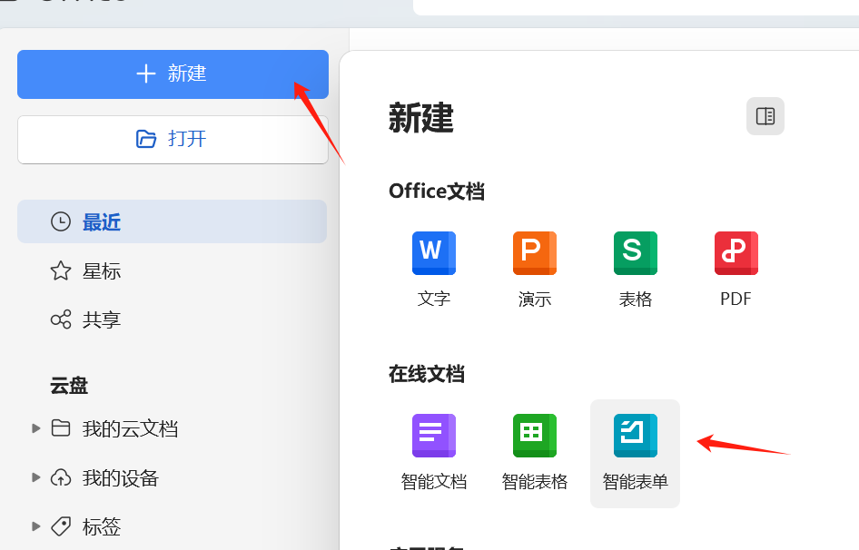Image resolution: width=859 pixels, height=550 pixels.
Task: Highlight the 智能表单 card
Action: point(635,453)
